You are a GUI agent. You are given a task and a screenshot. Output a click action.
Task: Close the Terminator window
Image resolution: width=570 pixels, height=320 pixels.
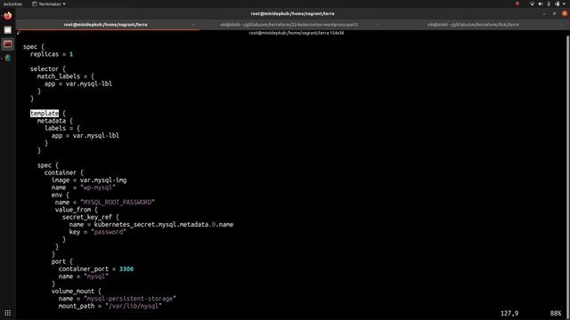coord(565,14)
